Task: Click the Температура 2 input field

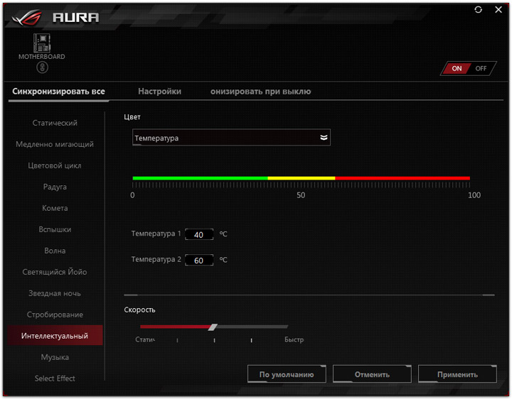Action: 199,260
